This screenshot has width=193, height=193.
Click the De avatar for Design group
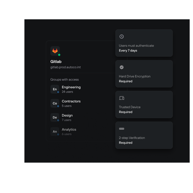(x=55, y=117)
